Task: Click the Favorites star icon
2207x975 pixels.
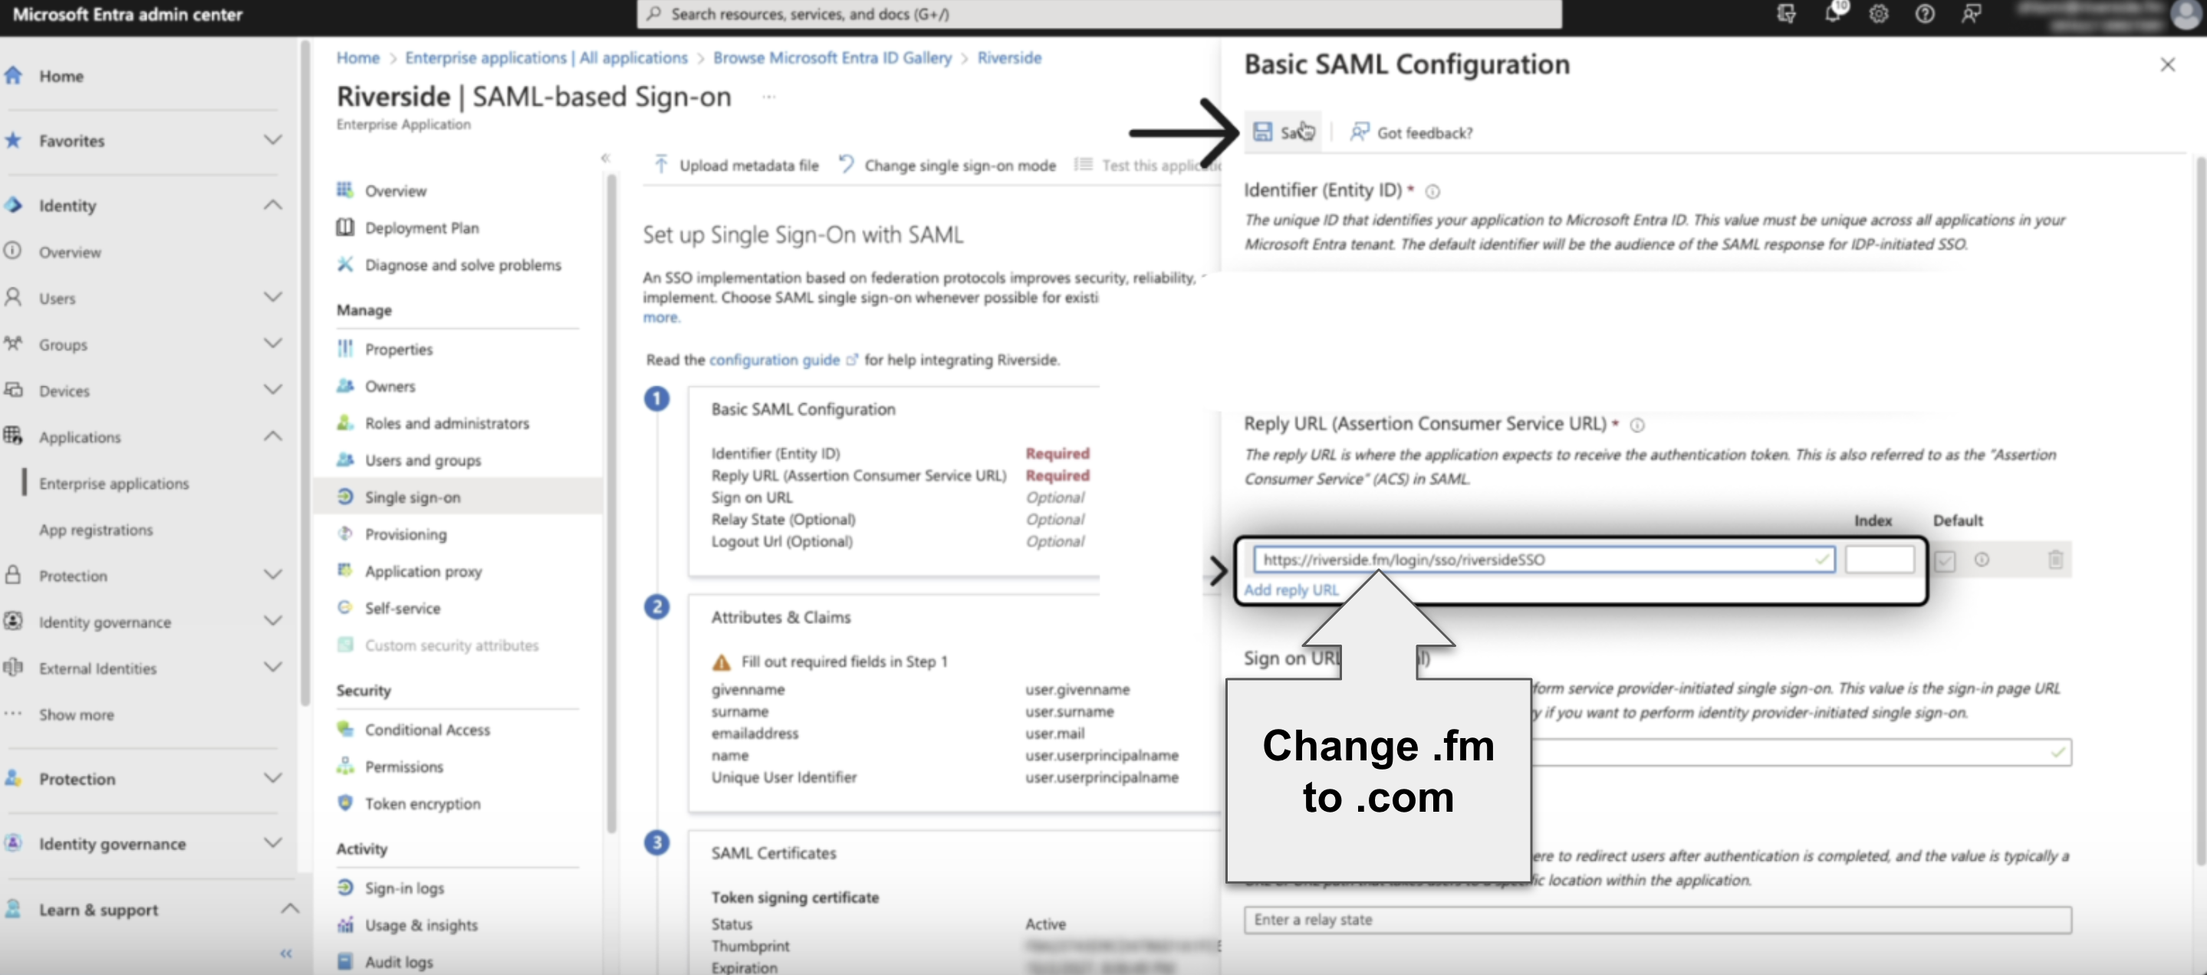Action: pos(13,140)
